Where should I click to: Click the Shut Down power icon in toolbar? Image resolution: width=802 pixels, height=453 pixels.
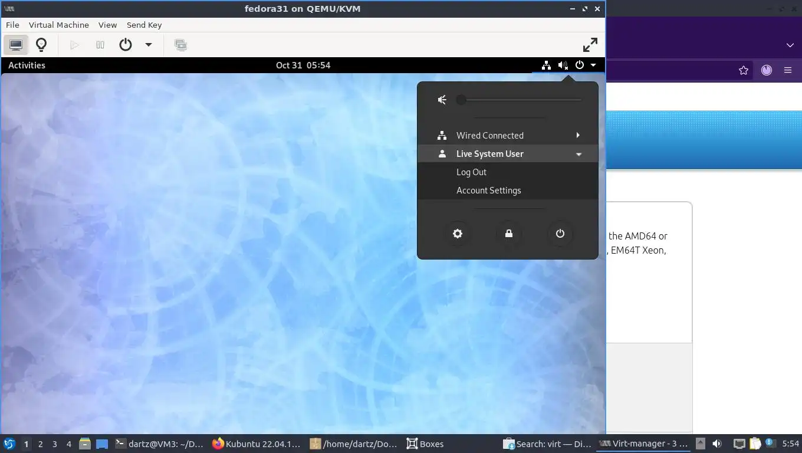tap(126, 45)
